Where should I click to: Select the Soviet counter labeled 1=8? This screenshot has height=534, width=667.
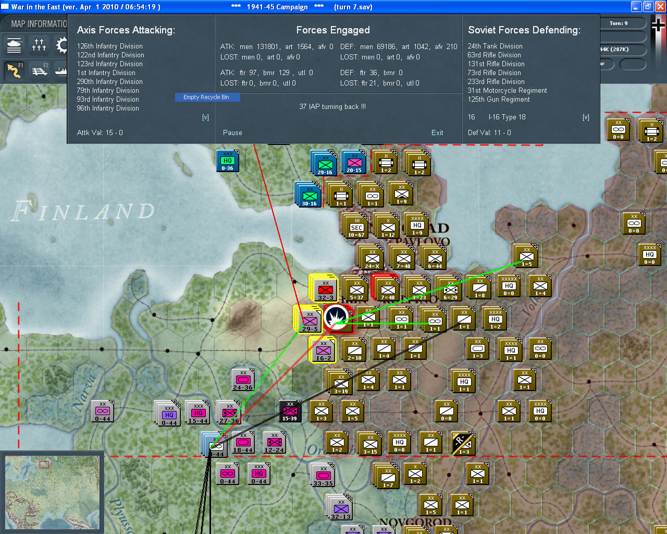click(x=479, y=288)
